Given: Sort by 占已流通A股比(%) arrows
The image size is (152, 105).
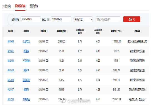Looking at the screenshot, I should pyautogui.click(x=85, y=31).
